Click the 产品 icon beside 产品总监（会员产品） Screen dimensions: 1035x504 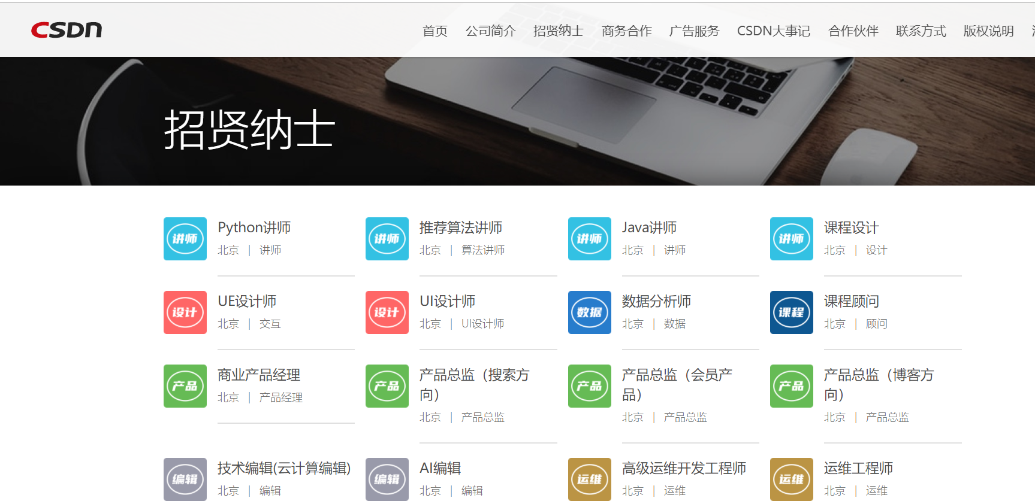[x=590, y=386]
